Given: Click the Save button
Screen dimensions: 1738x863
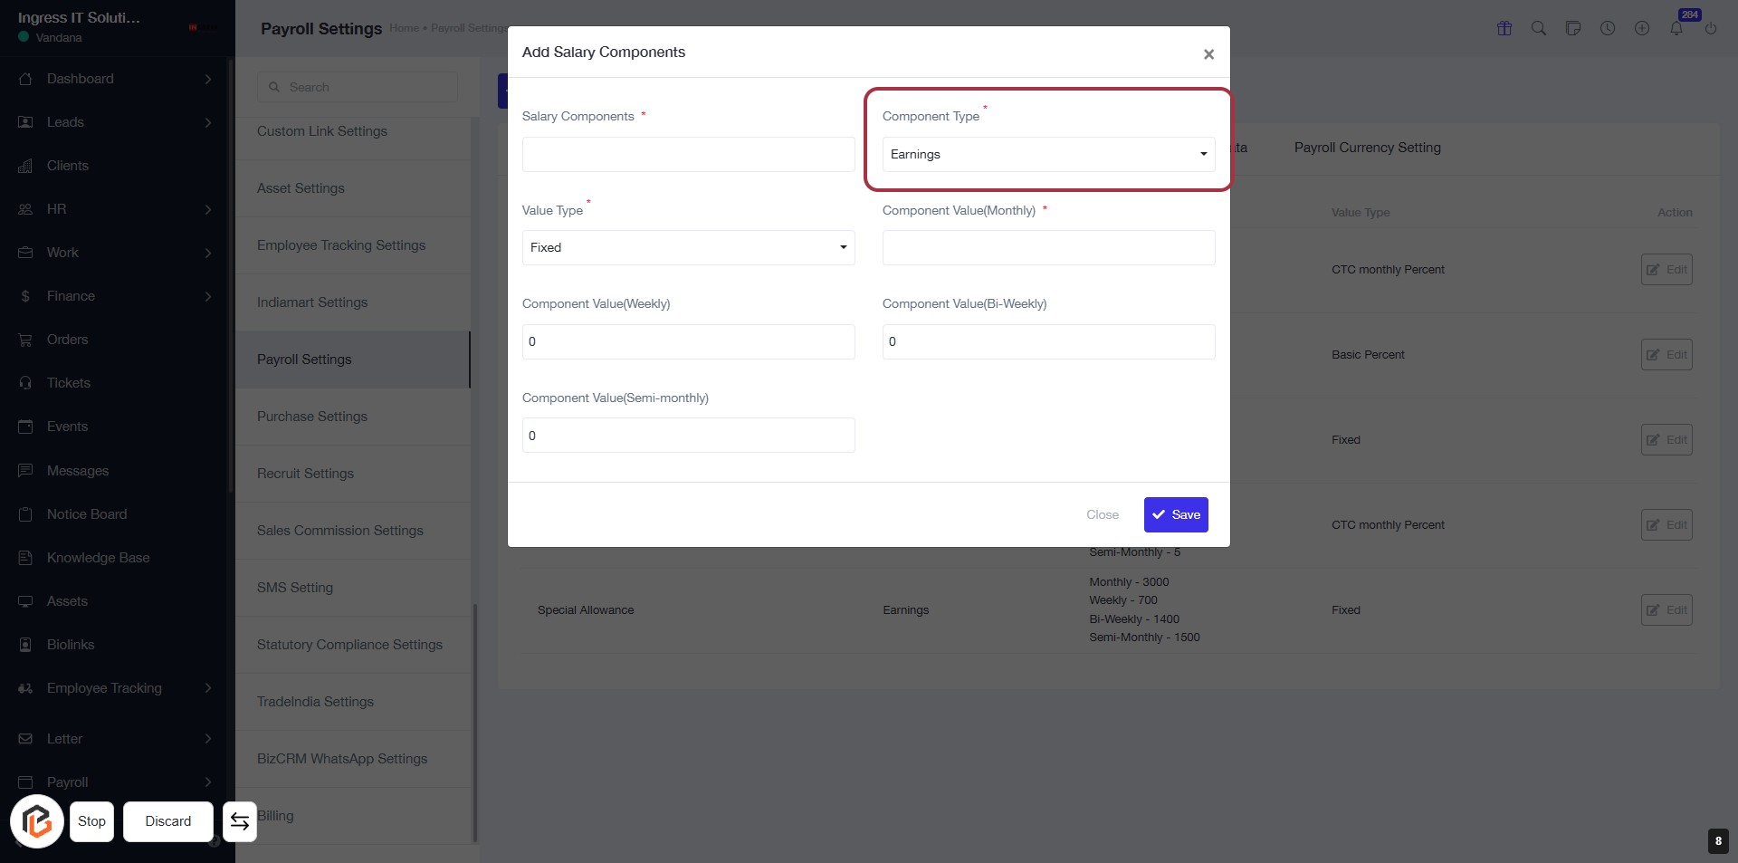Looking at the screenshot, I should pyautogui.click(x=1176, y=514).
